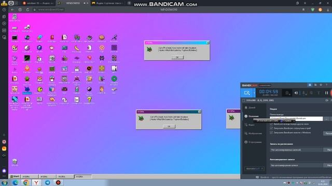Toggle 'Запускать Bandicam вместе с Windows' checkbox
332x186 pixels.
[x=271, y=133]
